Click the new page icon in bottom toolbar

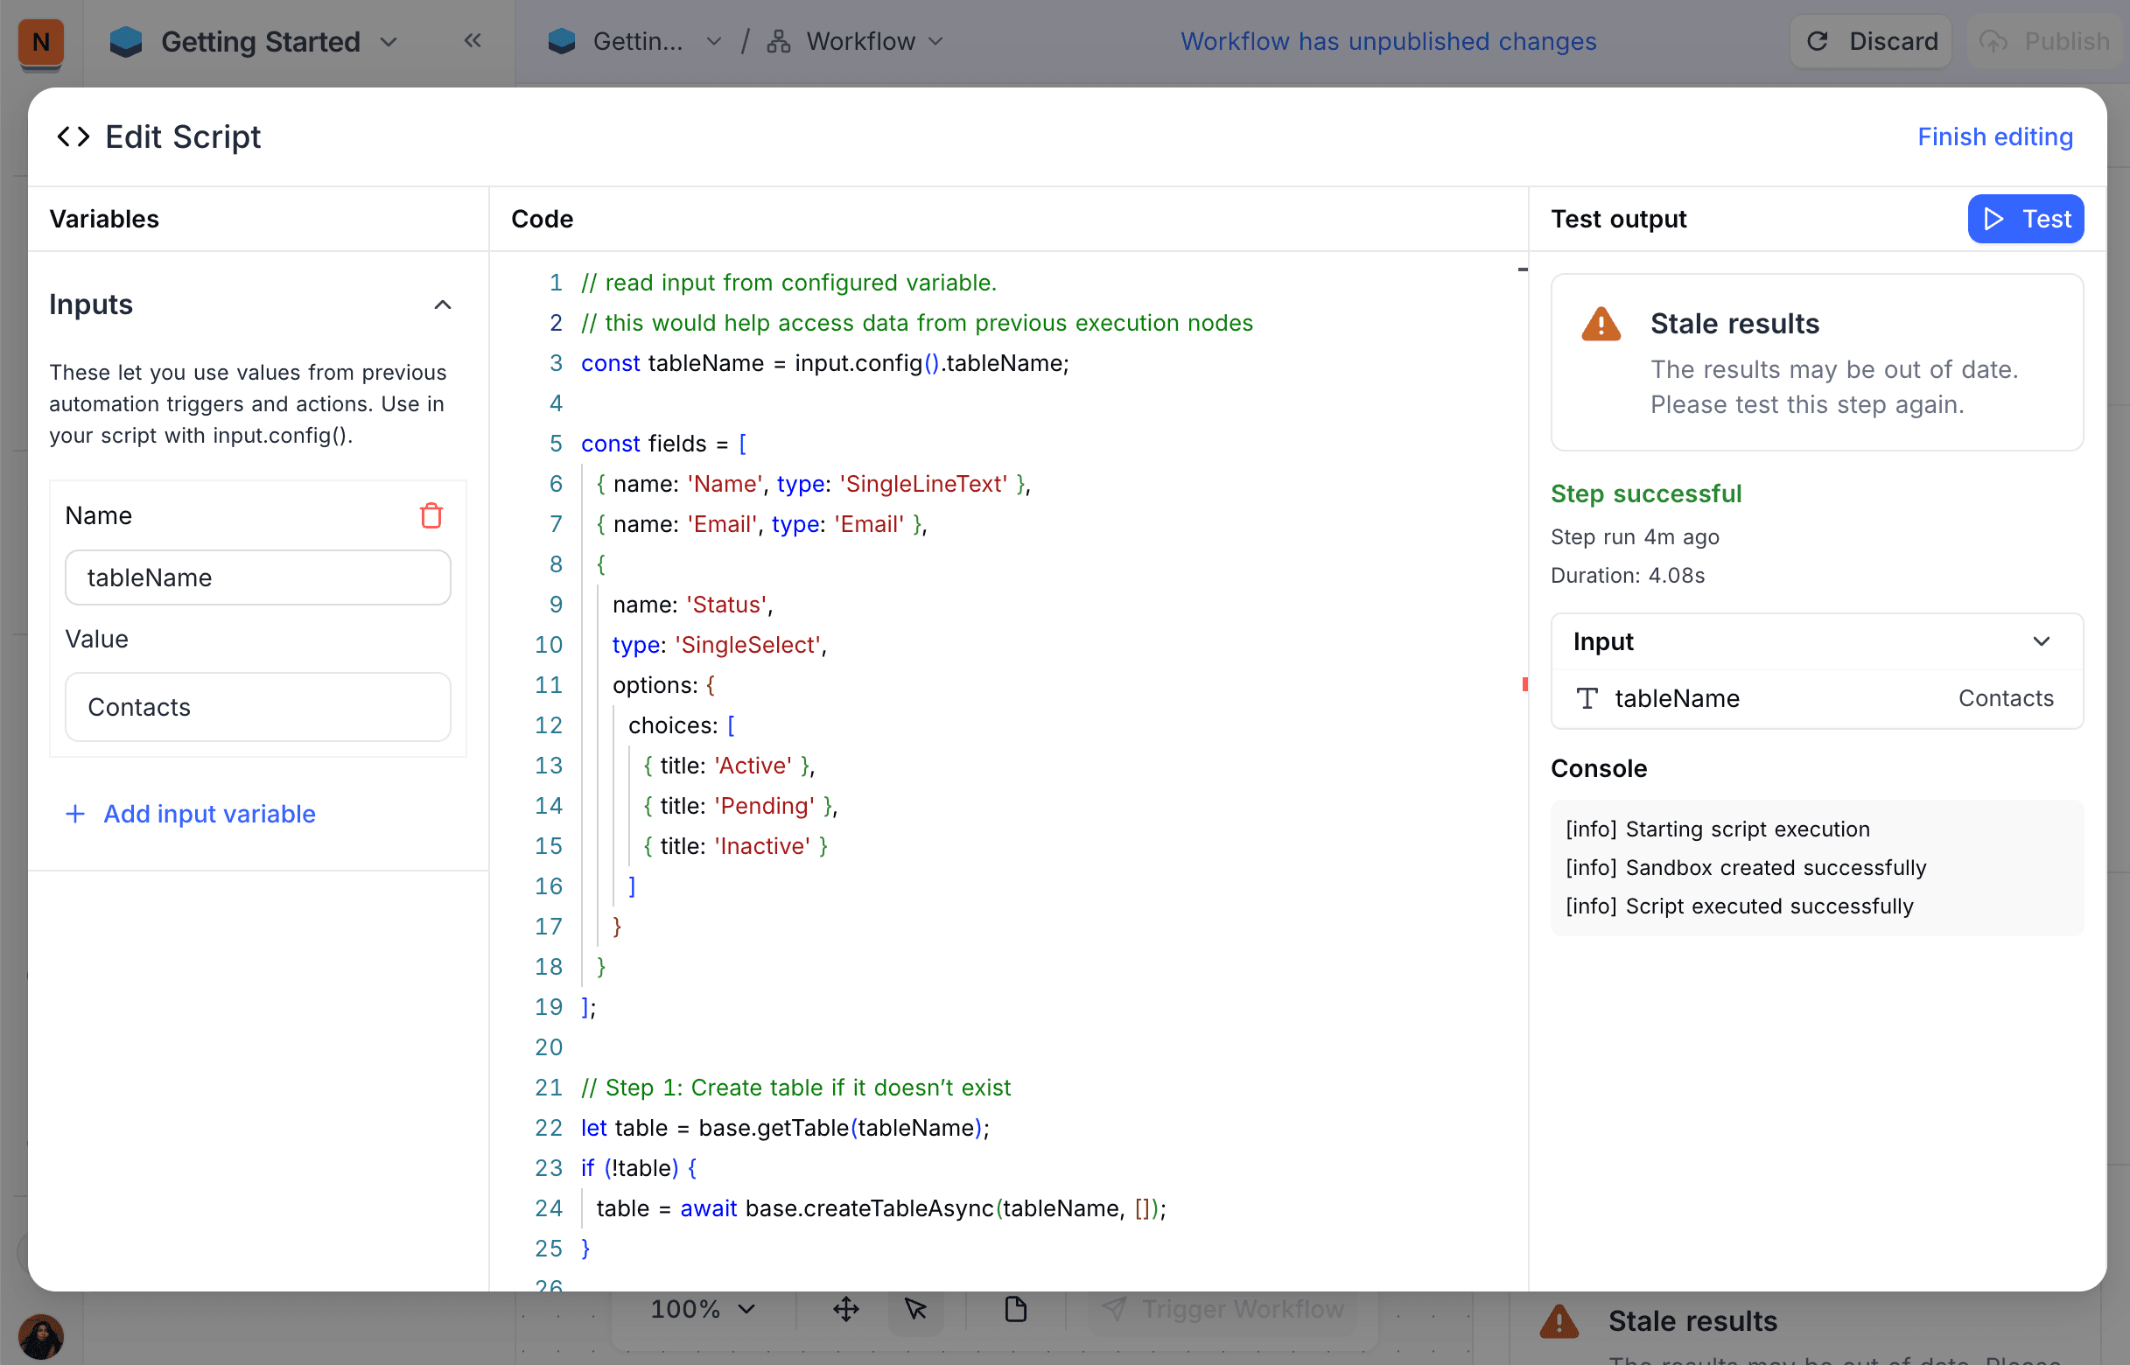tap(1015, 1309)
